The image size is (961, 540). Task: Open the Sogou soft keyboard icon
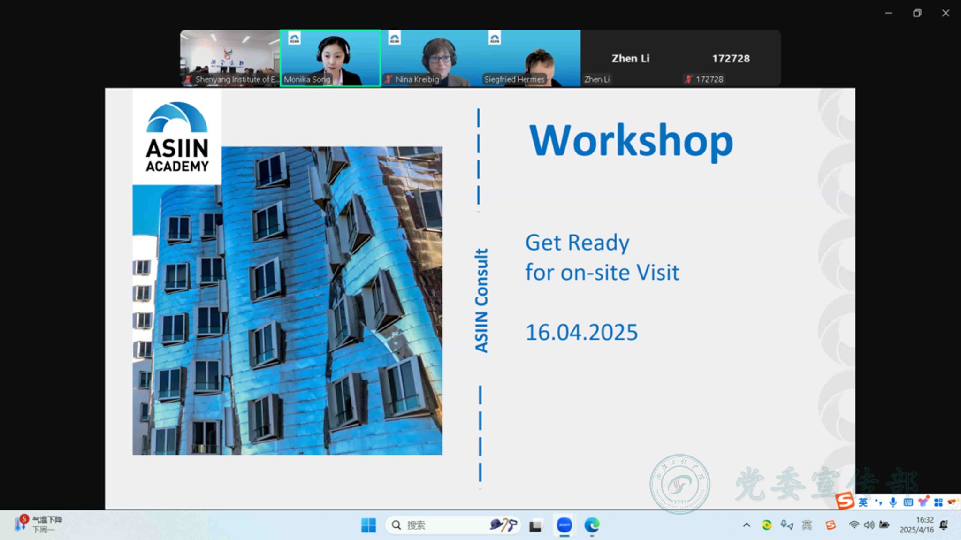tap(908, 502)
